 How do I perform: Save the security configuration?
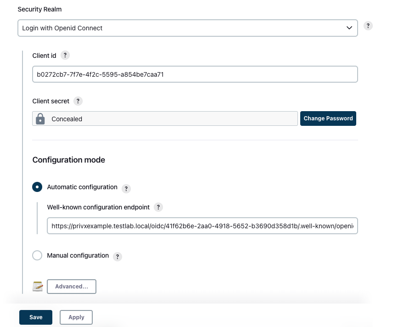[36, 317]
